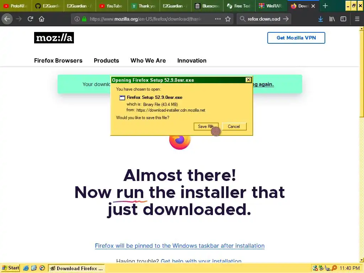Switch to the YouTube tab
This screenshot has height=273, width=364.
[112, 6]
